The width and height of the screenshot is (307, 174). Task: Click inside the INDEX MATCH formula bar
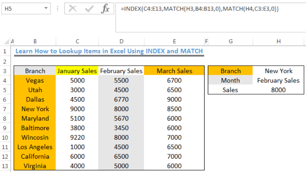point(211,17)
